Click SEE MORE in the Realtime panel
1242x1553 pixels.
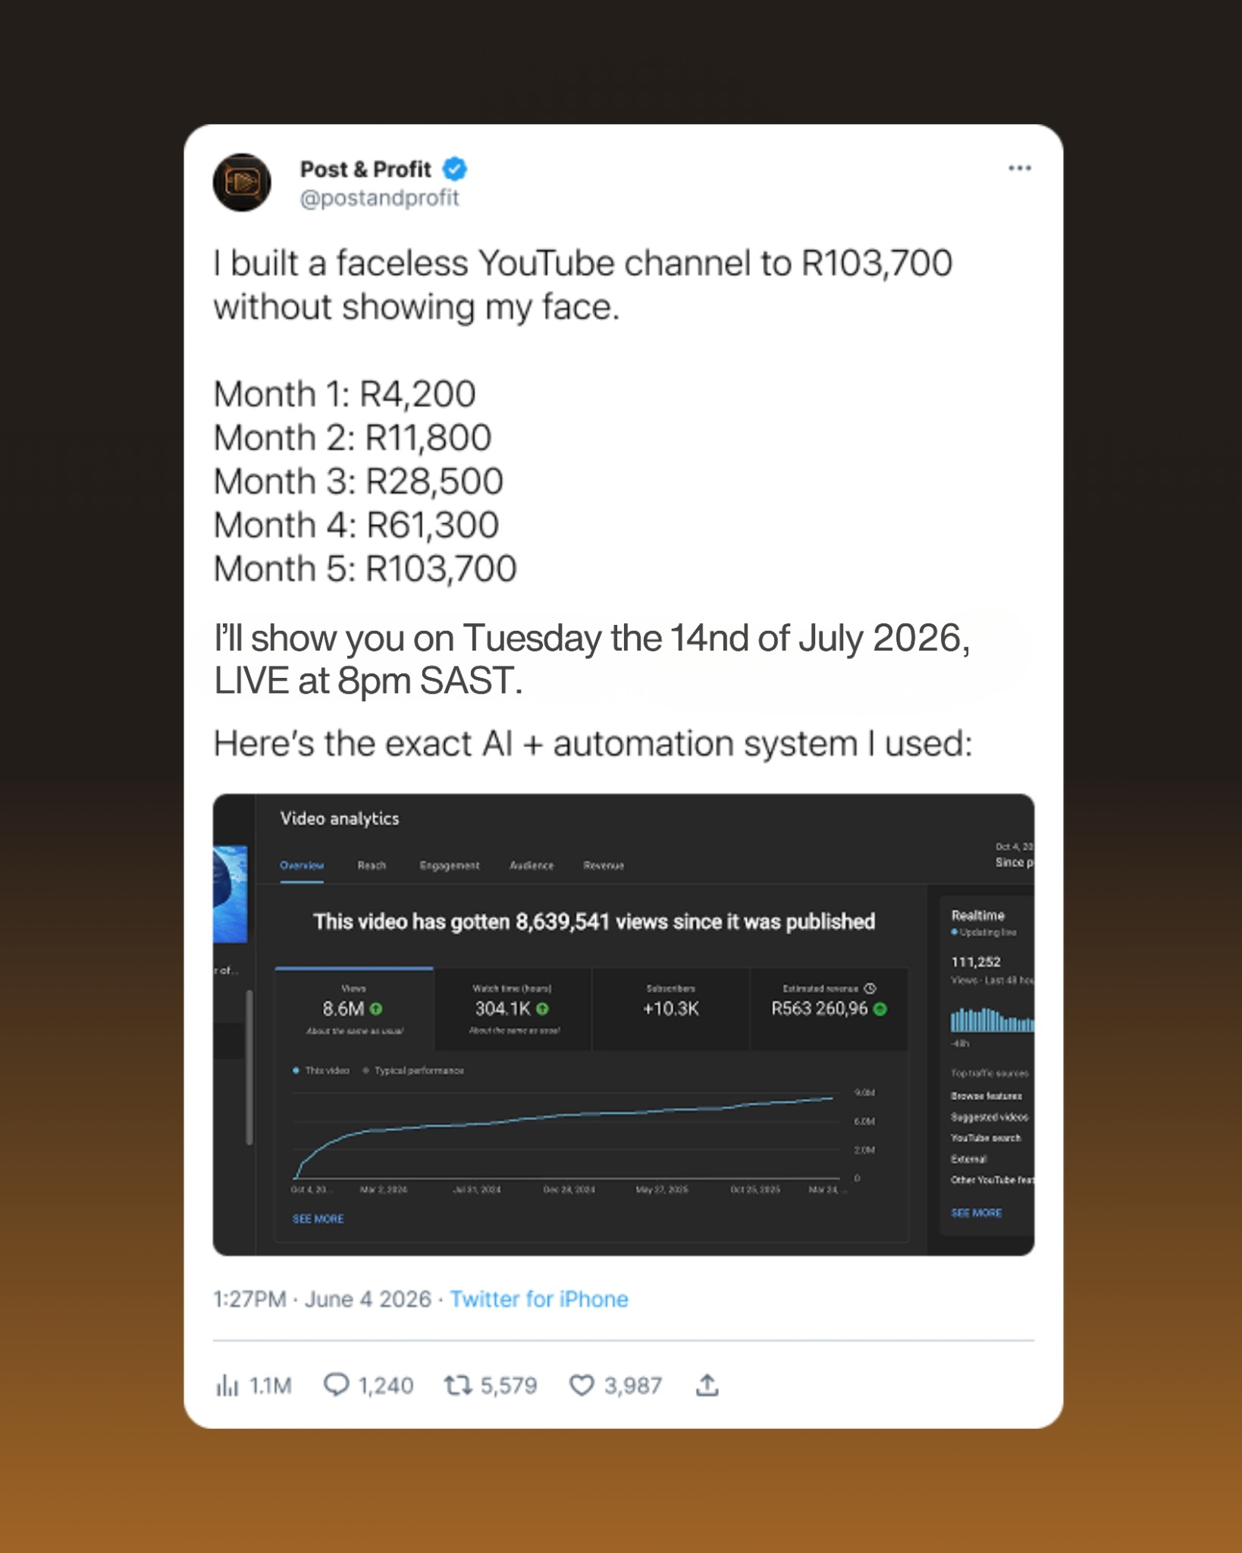click(977, 1213)
